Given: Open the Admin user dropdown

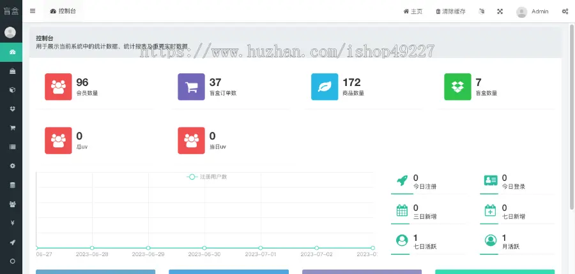Looking at the screenshot, I should pos(532,11).
